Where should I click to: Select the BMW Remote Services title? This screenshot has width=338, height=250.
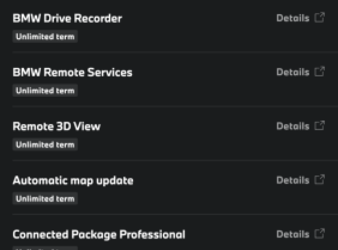click(x=73, y=72)
